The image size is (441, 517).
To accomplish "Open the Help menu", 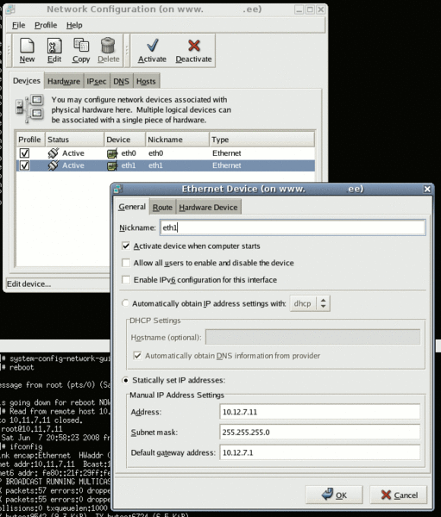I will tap(74, 25).
